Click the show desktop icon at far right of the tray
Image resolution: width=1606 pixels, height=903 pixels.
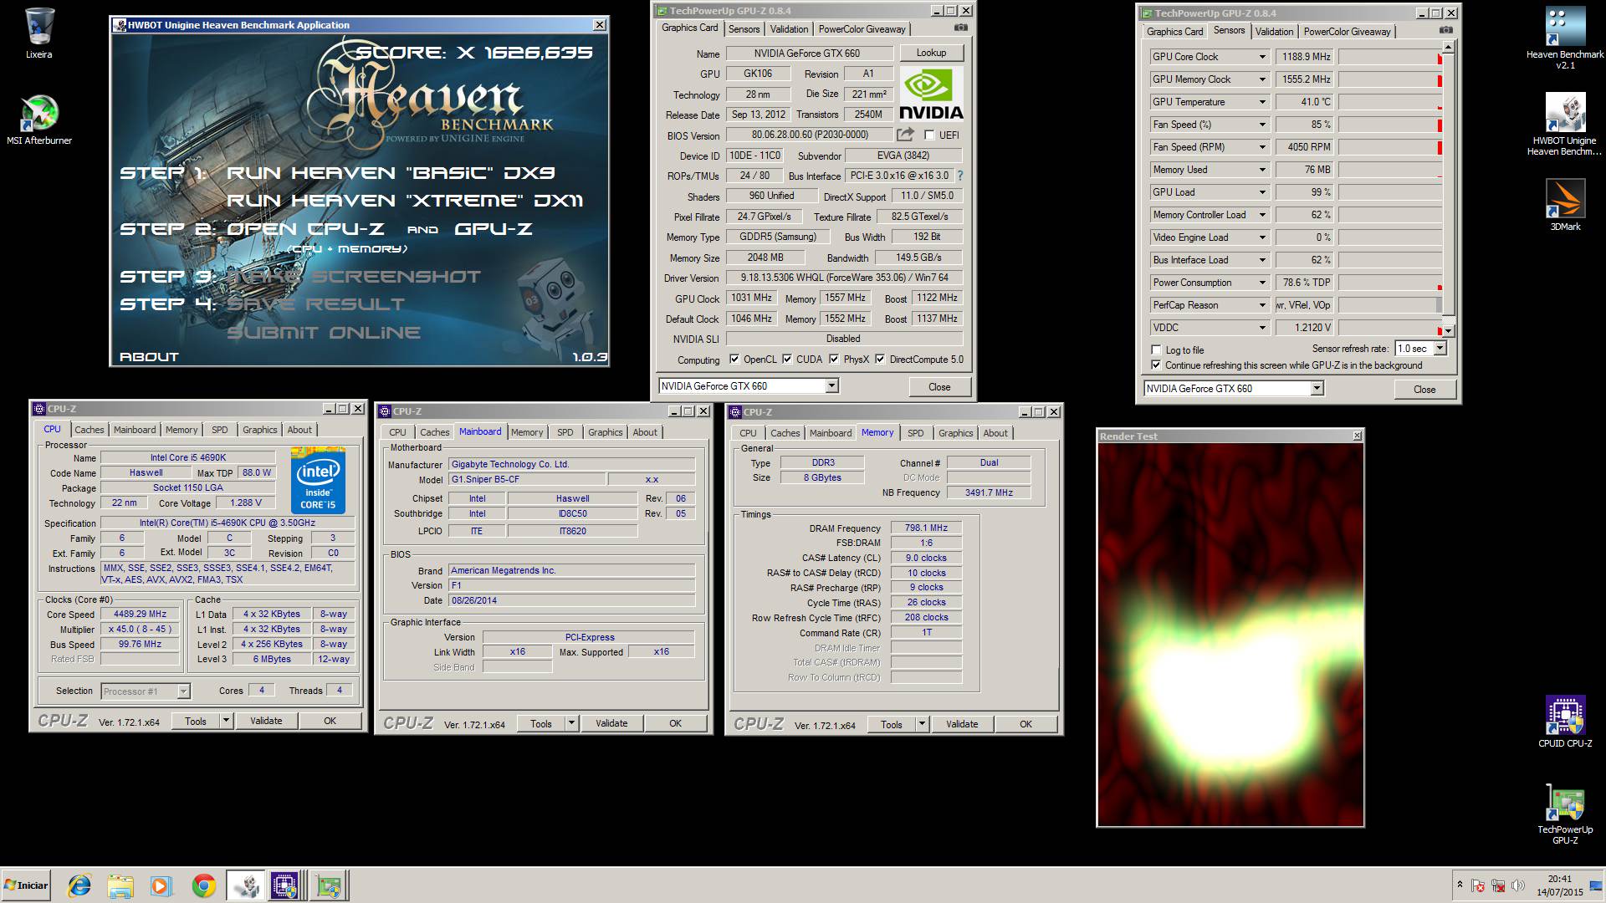[x=1596, y=885]
